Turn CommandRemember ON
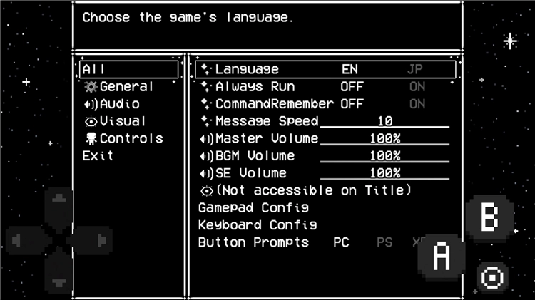The image size is (535, 300). (x=417, y=104)
